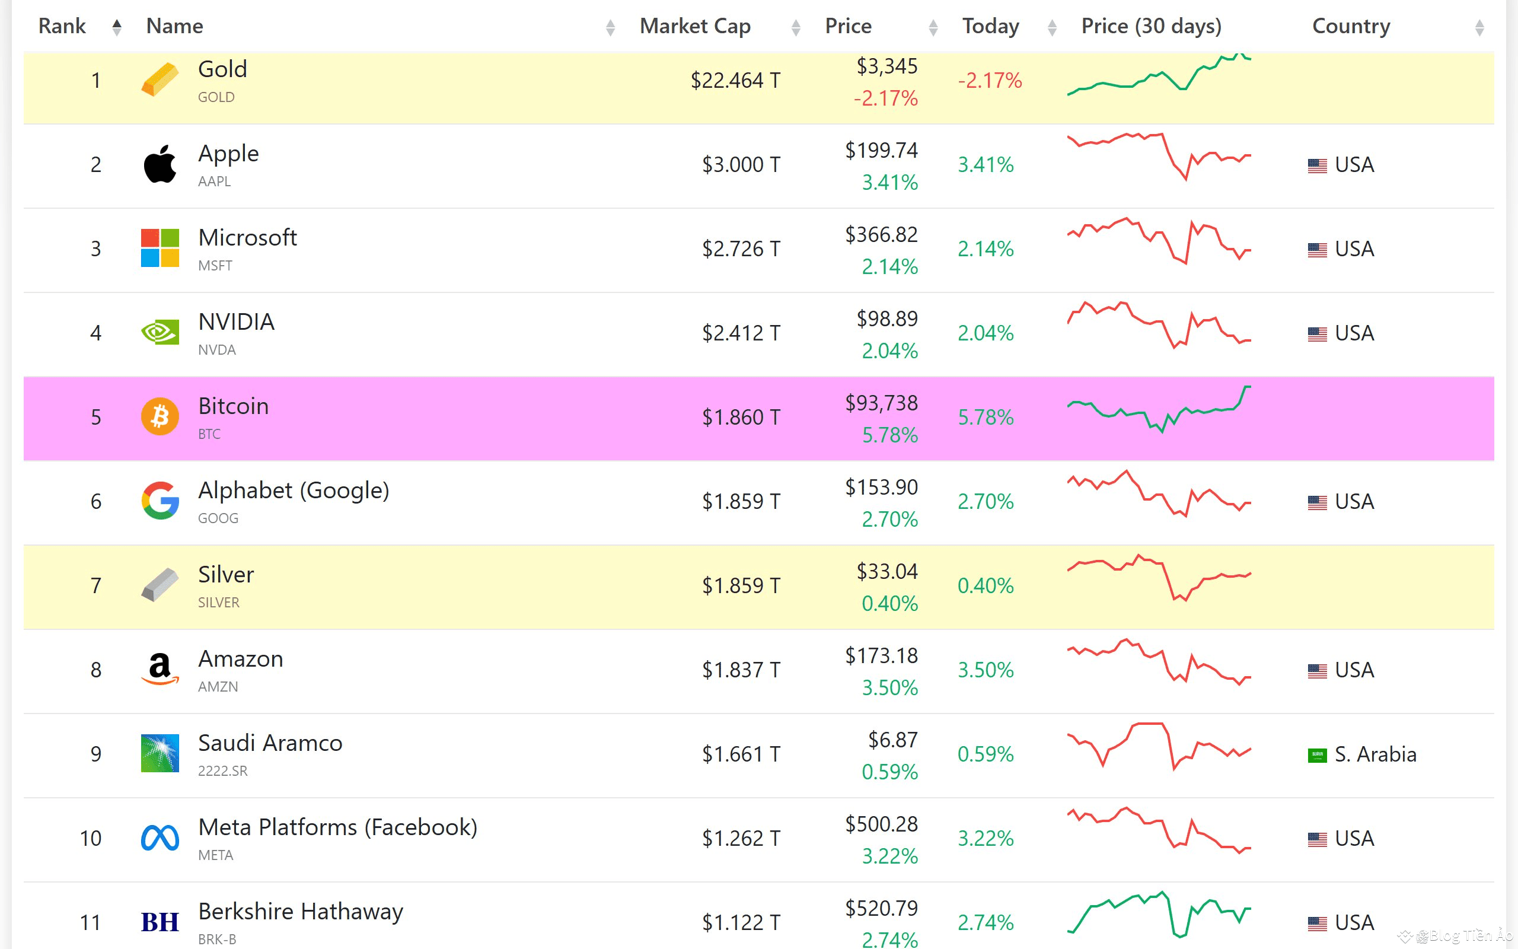1518x949 pixels.
Task: Open the Berkshire Hathaway name link
Action: (301, 912)
